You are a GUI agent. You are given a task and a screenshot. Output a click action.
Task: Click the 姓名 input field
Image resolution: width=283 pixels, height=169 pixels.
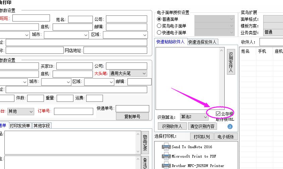(80, 19)
